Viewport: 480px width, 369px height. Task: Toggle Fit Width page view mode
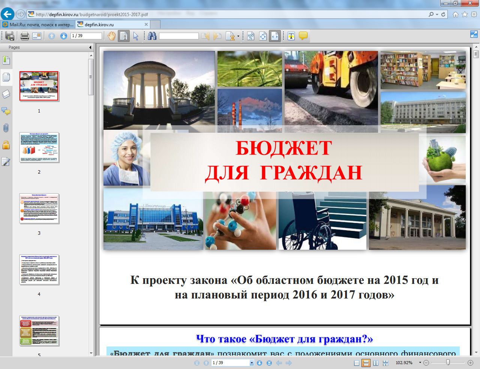(275, 36)
